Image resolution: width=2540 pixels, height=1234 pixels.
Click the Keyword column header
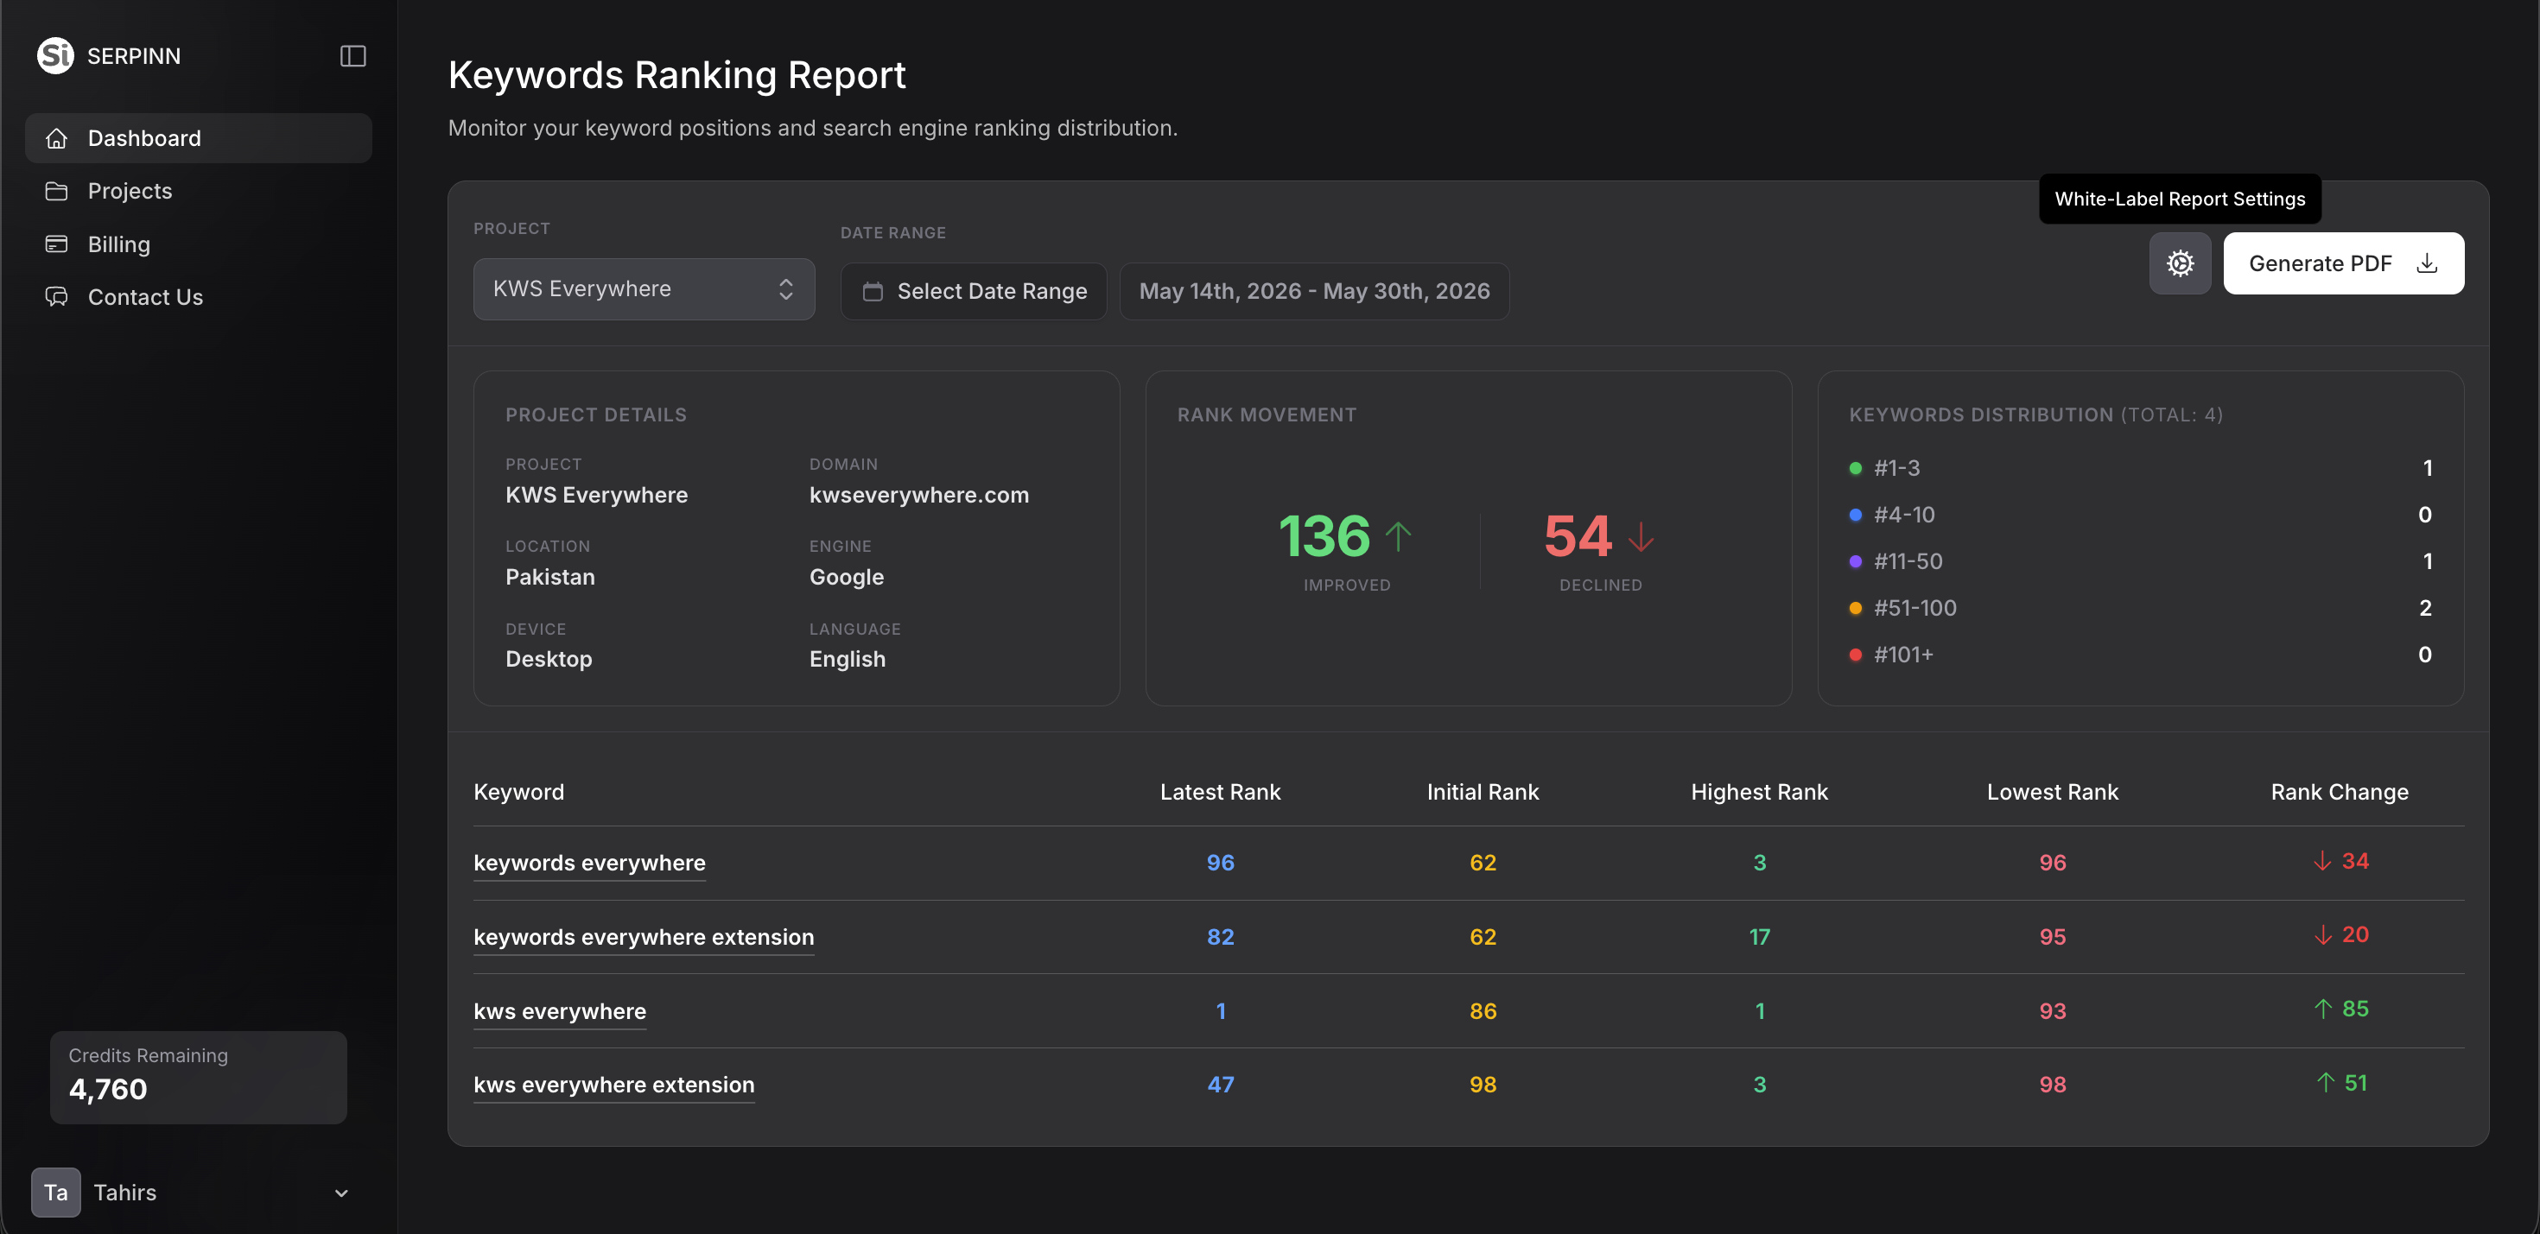point(518,792)
